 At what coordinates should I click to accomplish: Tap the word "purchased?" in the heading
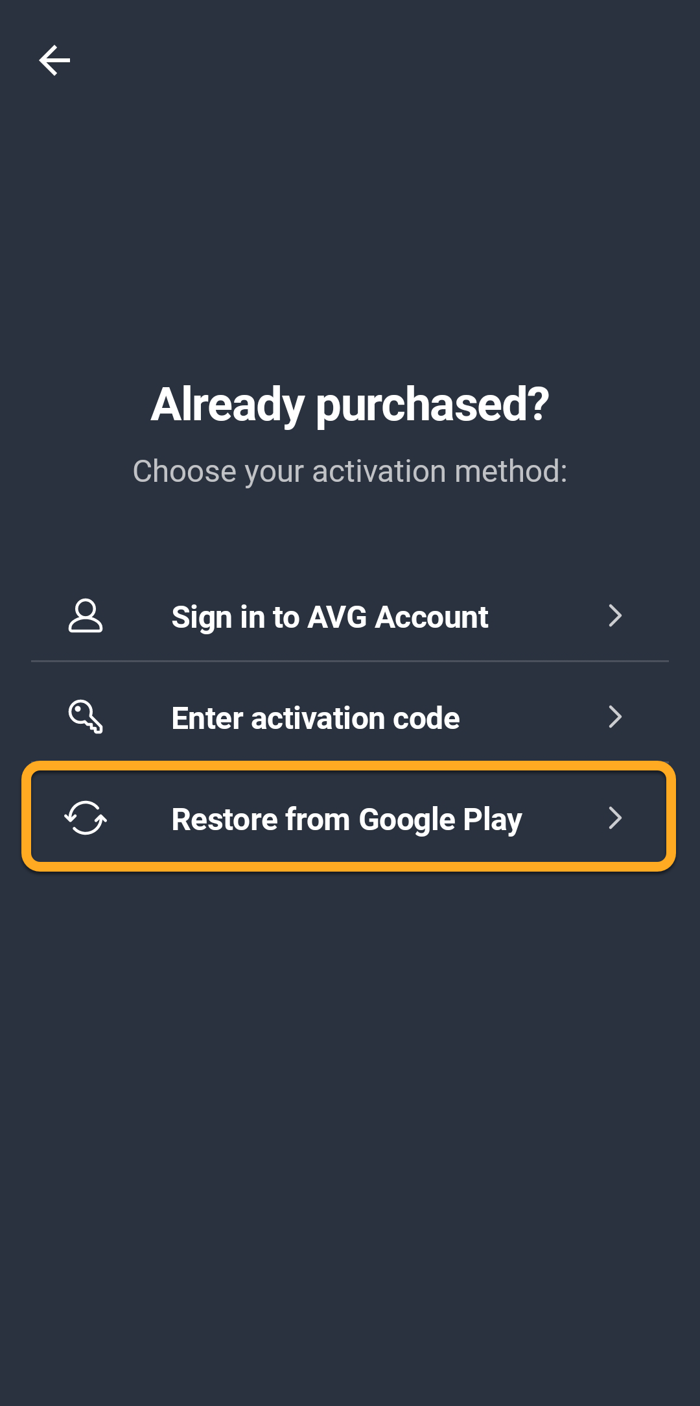pos(432,405)
